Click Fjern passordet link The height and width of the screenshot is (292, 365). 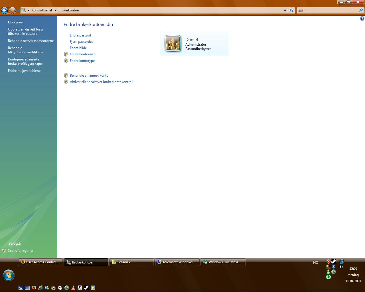tap(81, 42)
